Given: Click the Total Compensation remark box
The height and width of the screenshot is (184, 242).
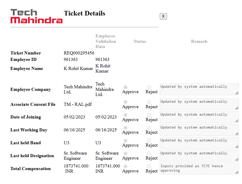Looking at the screenshot, I should (x=199, y=169).
